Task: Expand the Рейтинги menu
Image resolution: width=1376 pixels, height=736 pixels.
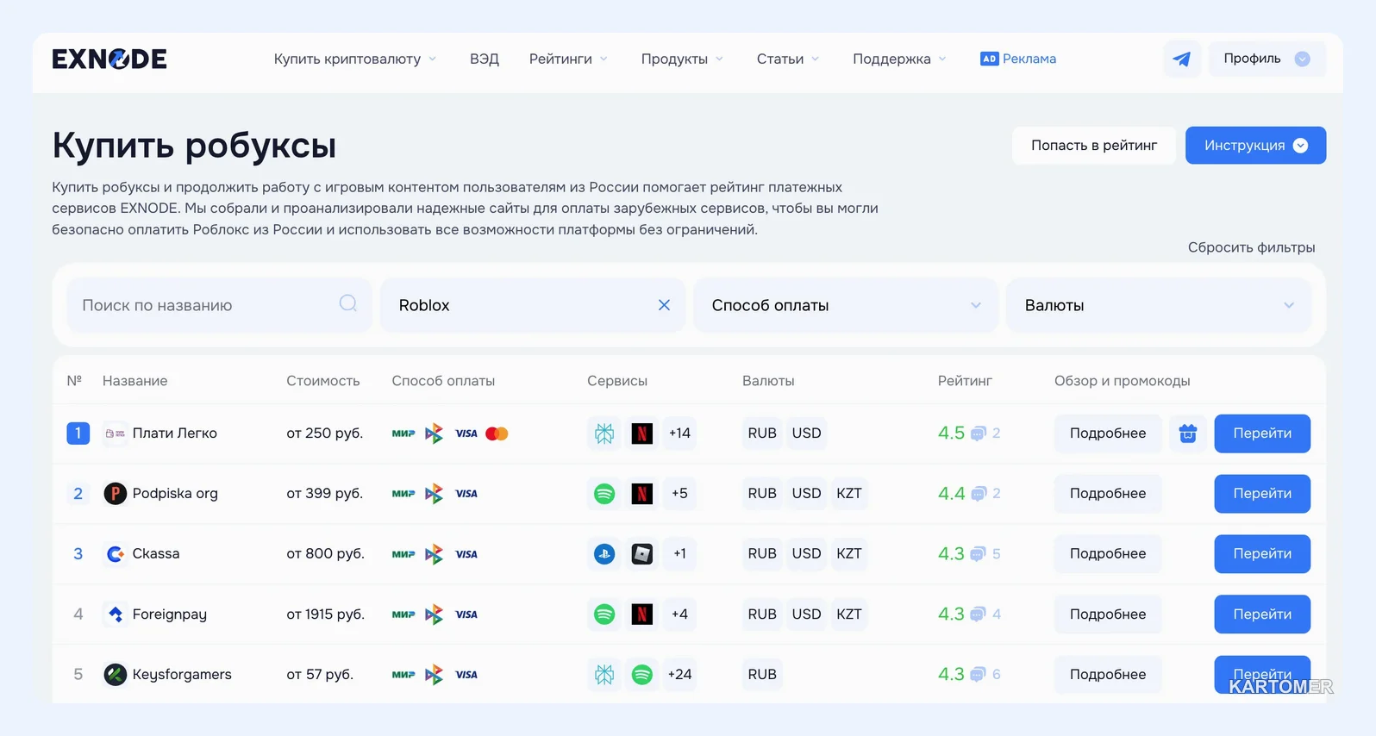Action: coord(569,59)
